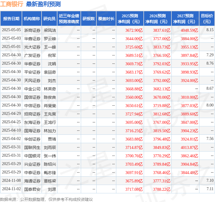Click the 天风证券 institution cell
This screenshot has width=215, height=202.
[32, 81]
